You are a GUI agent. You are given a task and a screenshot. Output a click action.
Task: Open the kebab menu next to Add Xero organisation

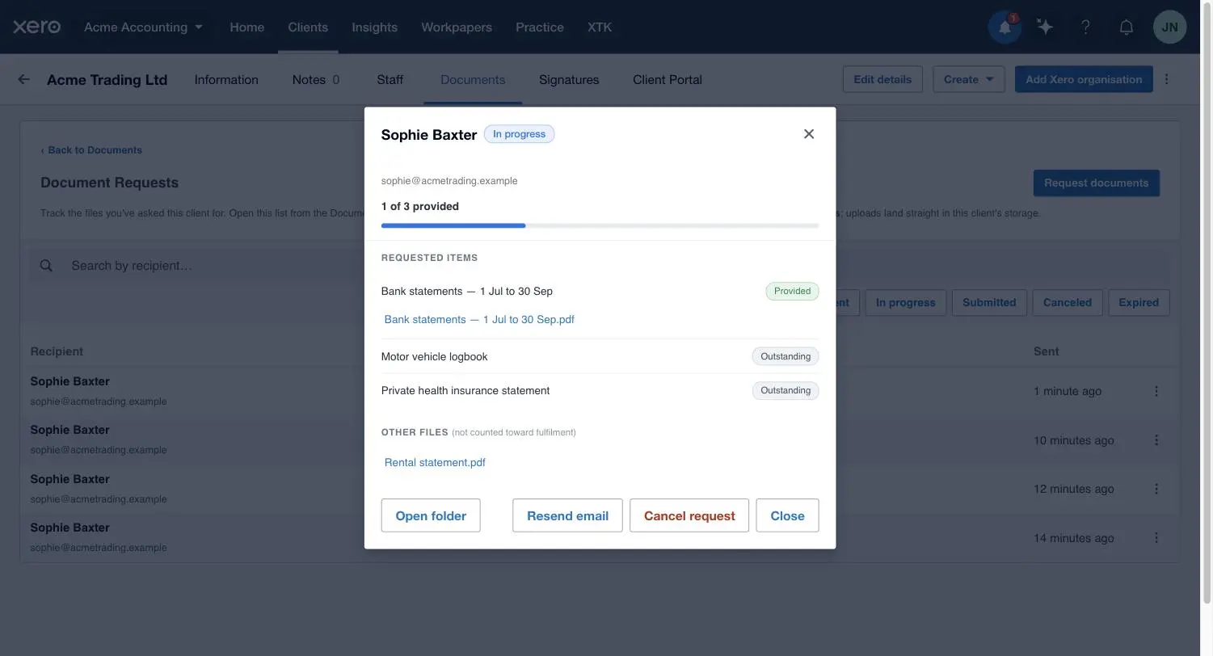[x=1166, y=79]
